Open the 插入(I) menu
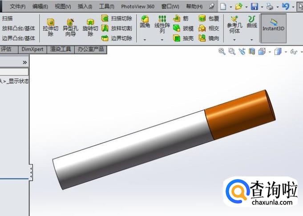This screenshot has height=216, width=303. (x=85, y=7)
